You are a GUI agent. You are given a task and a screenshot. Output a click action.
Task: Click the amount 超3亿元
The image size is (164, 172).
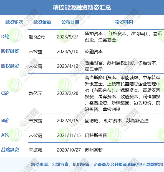pyautogui.click(x=37, y=37)
